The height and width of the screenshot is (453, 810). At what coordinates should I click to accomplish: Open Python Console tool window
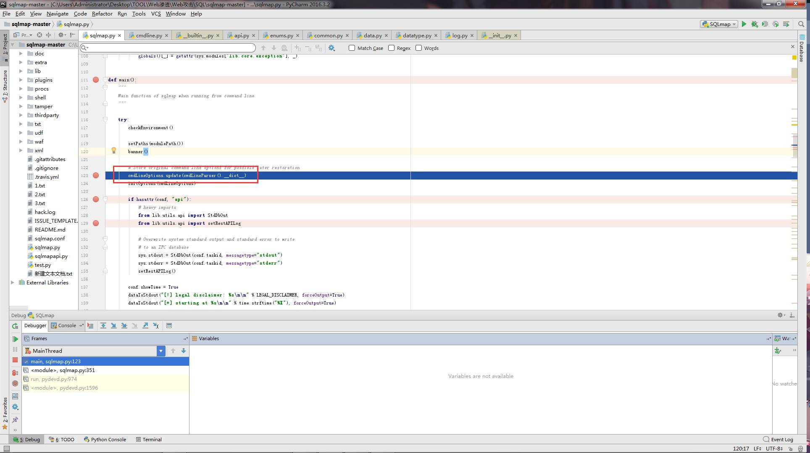point(105,440)
